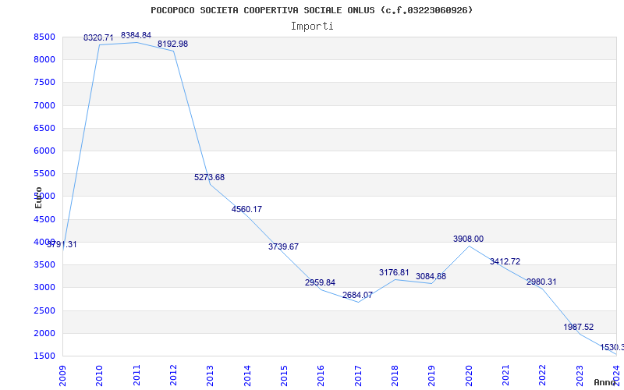Click the Anno x-axis title
The image size is (624, 390).
604,382
